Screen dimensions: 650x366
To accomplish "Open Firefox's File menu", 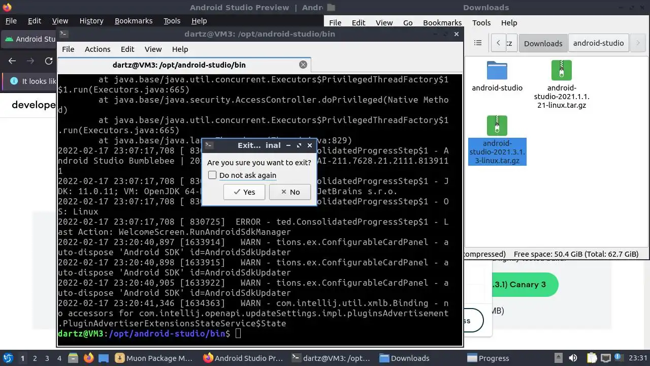I will tap(11, 21).
